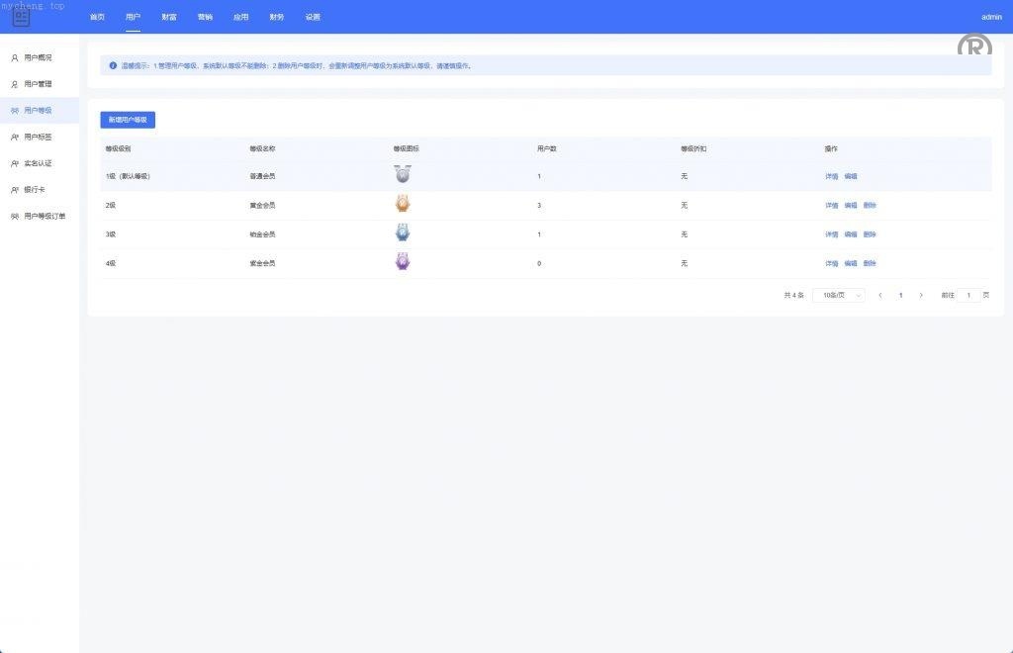Select 实名认证 in the sidebar
The image size is (1013, 653).
38,163
